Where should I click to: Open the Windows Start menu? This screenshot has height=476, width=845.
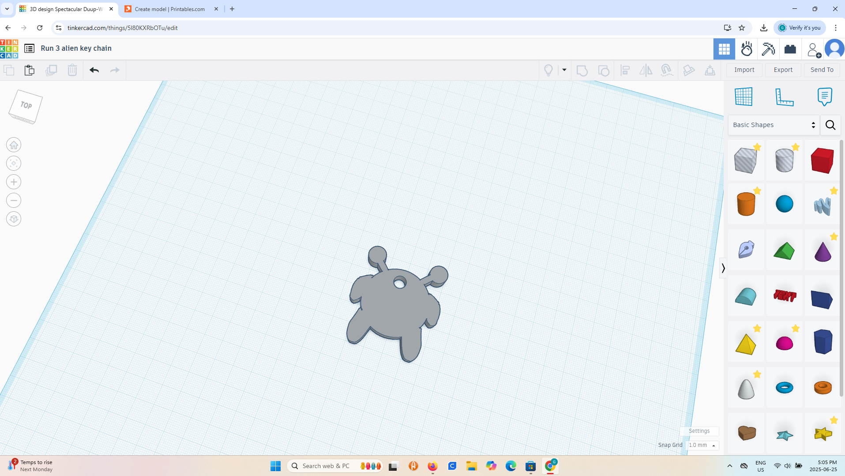pos(276,466)
